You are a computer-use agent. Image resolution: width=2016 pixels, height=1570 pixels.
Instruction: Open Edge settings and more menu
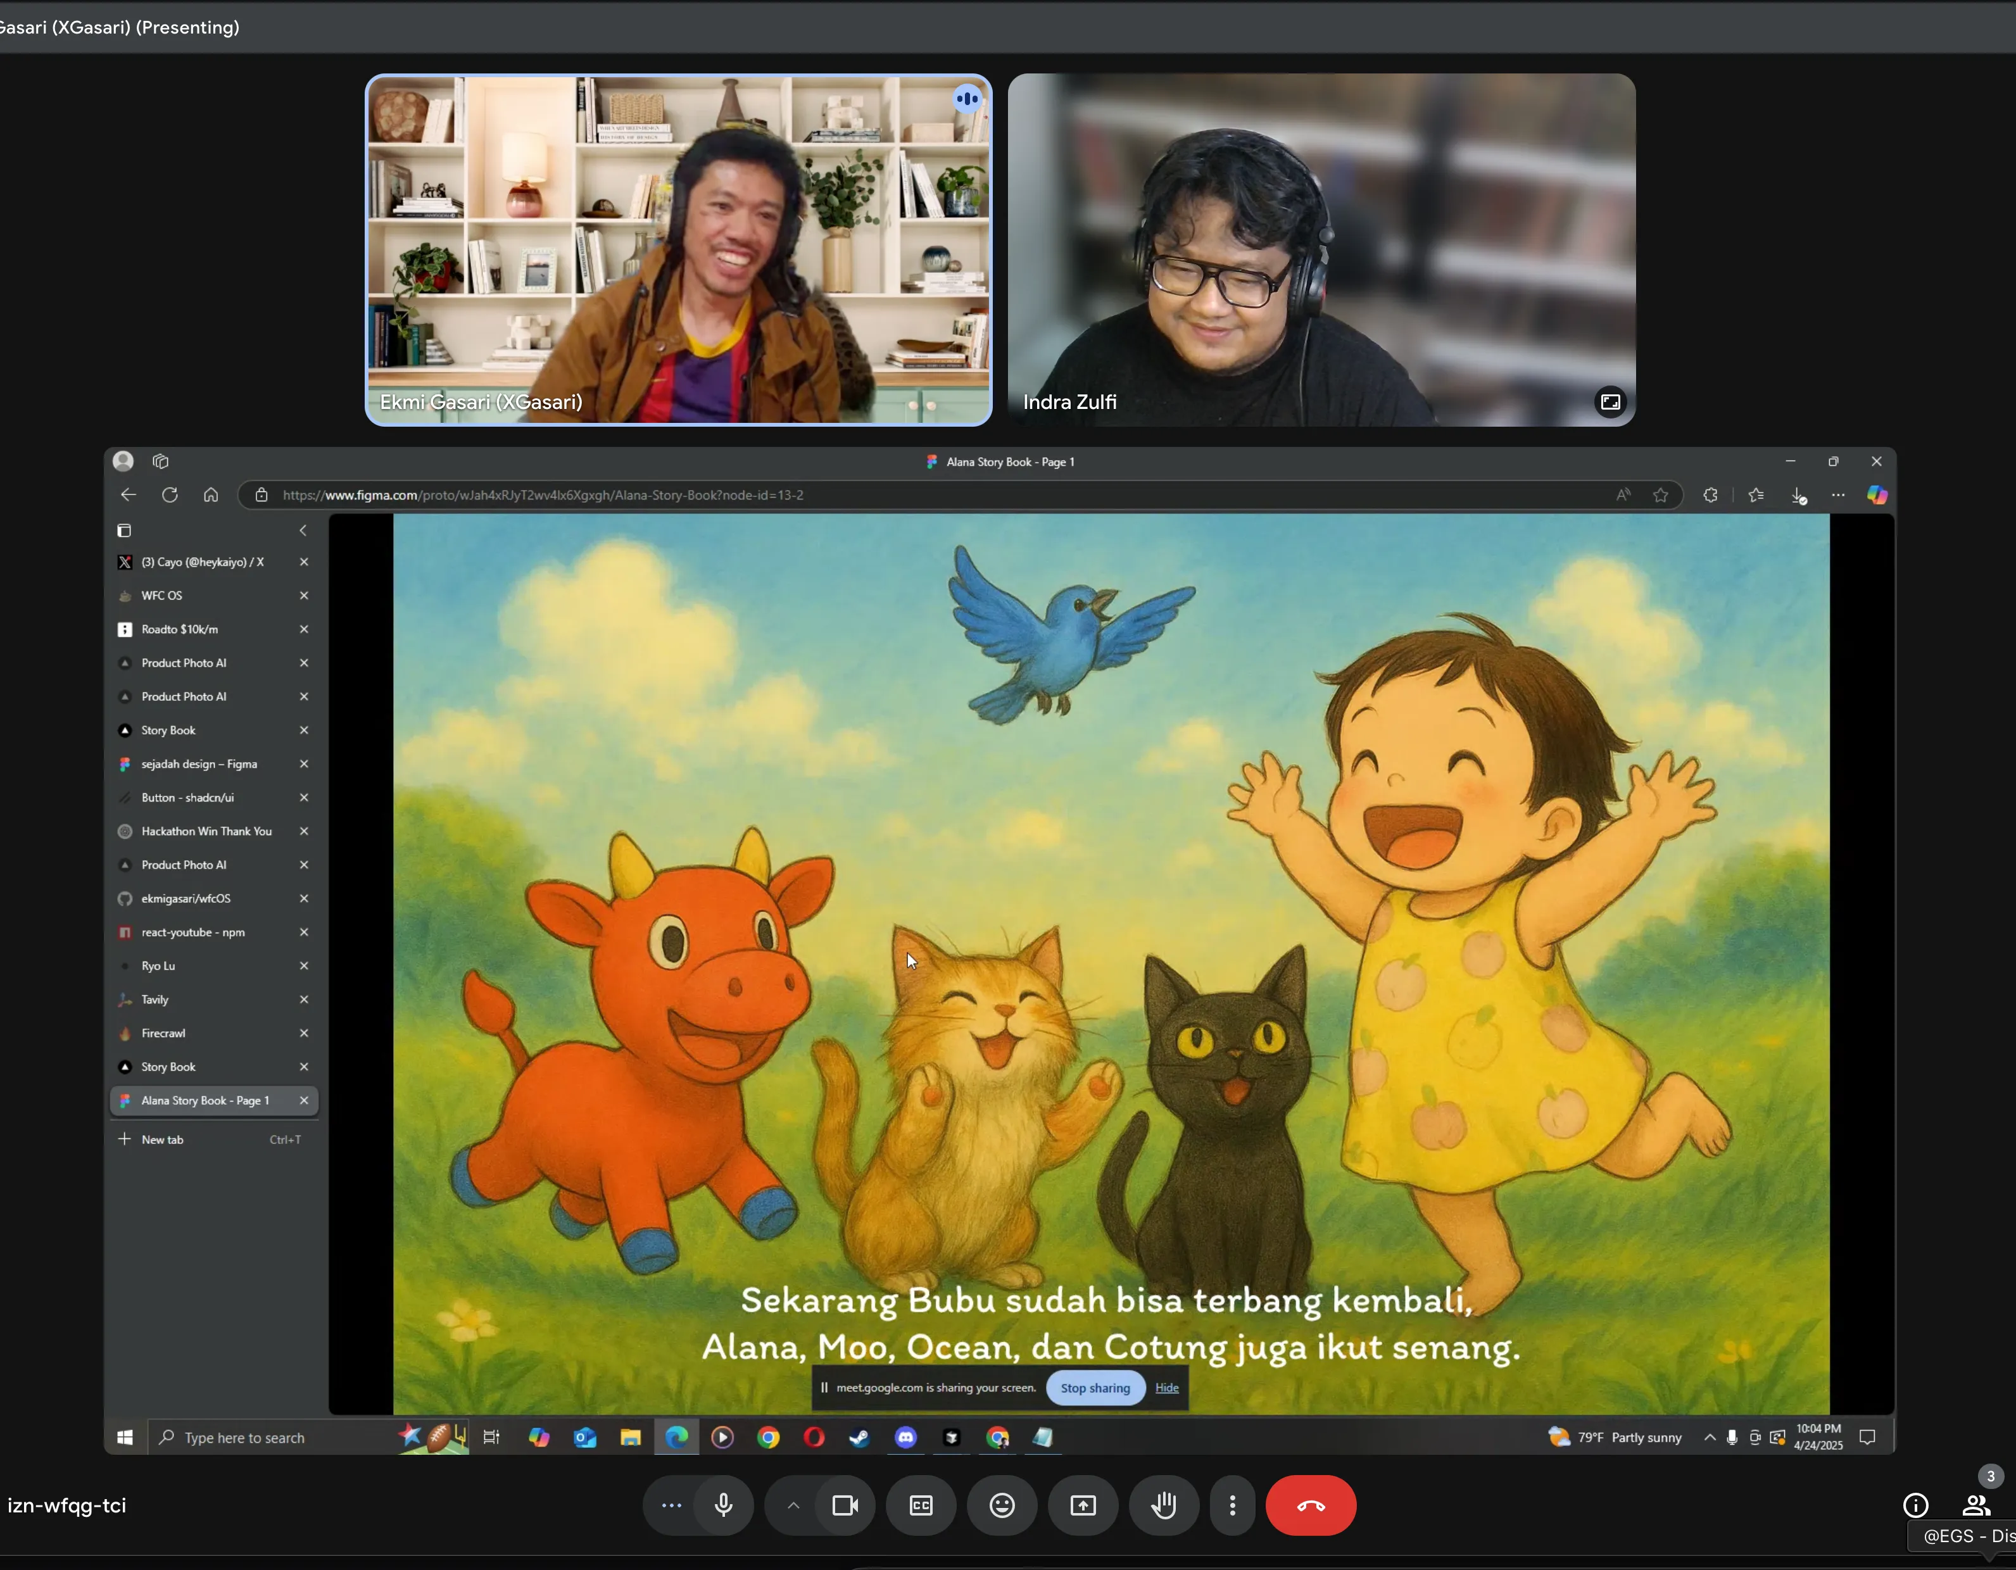[1838, 494]
